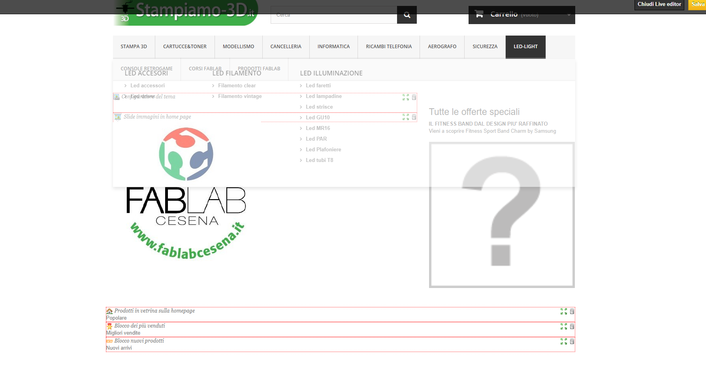Open the Led MR16 link
This screenshot has width=706, height=369.
(x=318, y=128)
